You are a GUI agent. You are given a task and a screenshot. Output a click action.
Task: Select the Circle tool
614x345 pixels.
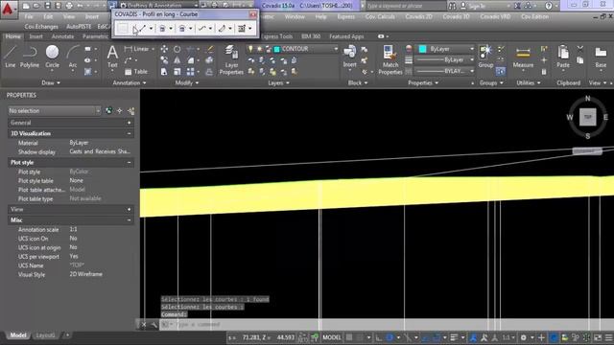point(52,57)
